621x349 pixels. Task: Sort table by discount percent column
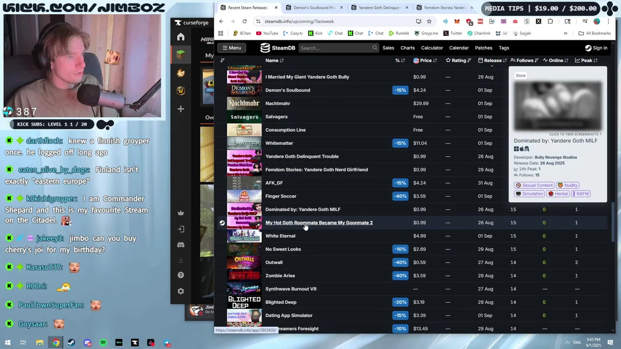coord(400,61)
